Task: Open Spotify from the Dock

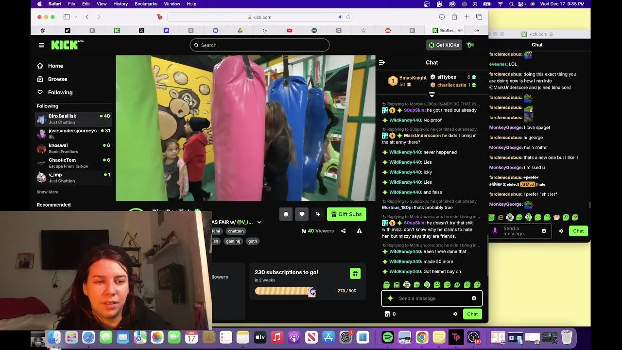Action: (388, 337)
